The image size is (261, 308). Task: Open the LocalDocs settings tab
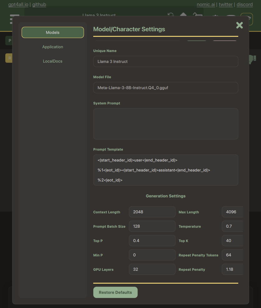point(53,61)
